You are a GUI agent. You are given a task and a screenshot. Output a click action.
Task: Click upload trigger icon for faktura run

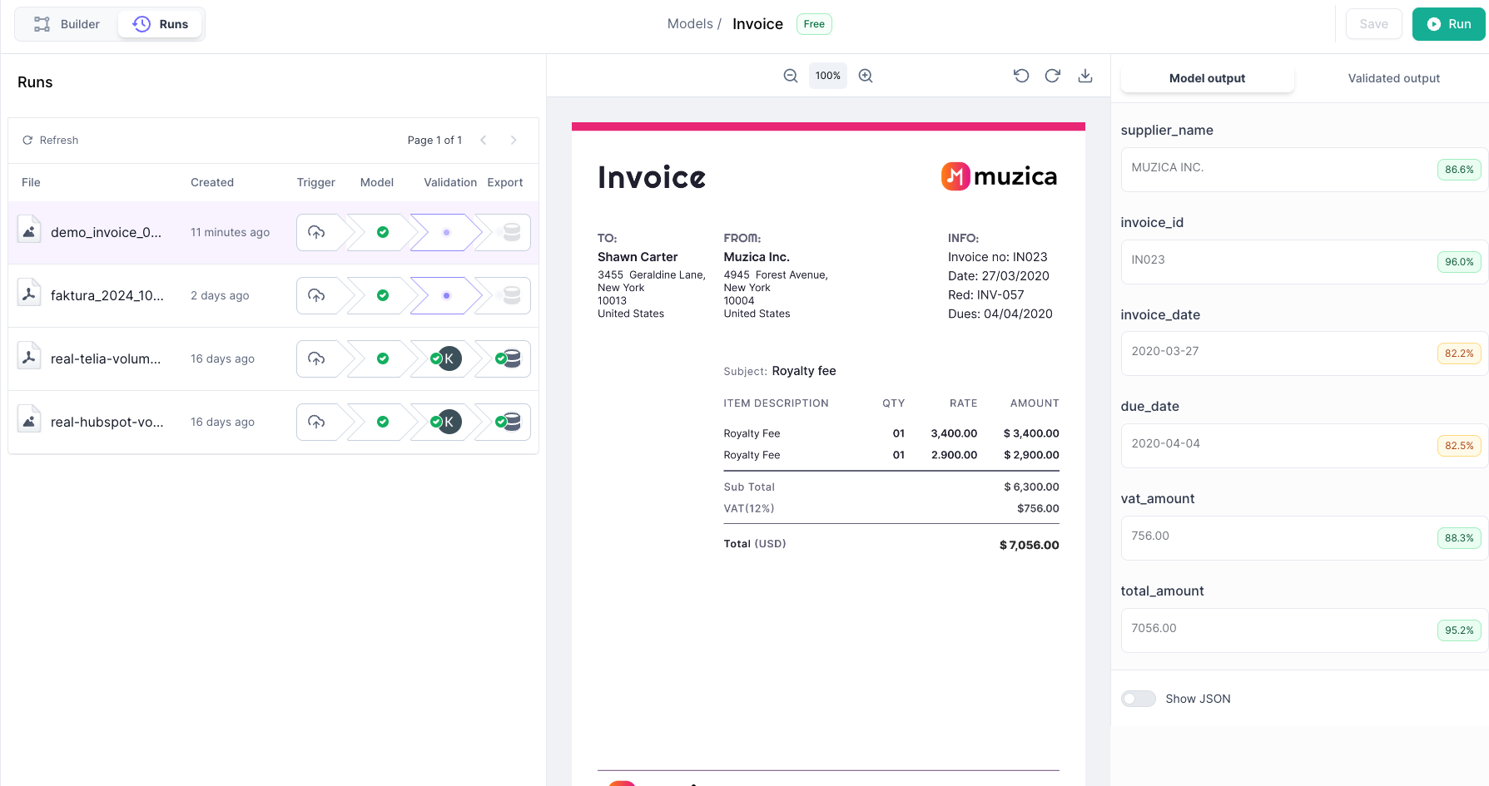[316, 296]
